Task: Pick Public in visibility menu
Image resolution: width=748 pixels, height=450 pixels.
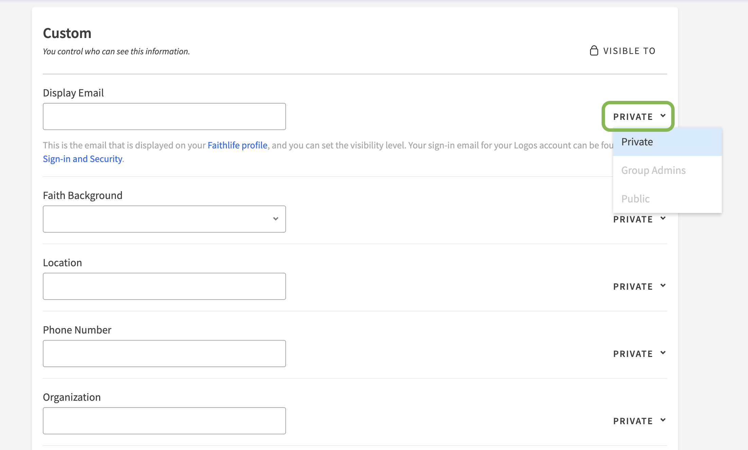Action: (667, 199)
